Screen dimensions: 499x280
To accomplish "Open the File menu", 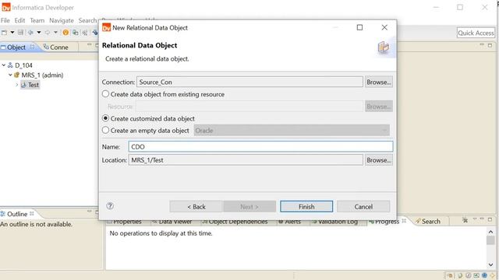I will [5, 20].
